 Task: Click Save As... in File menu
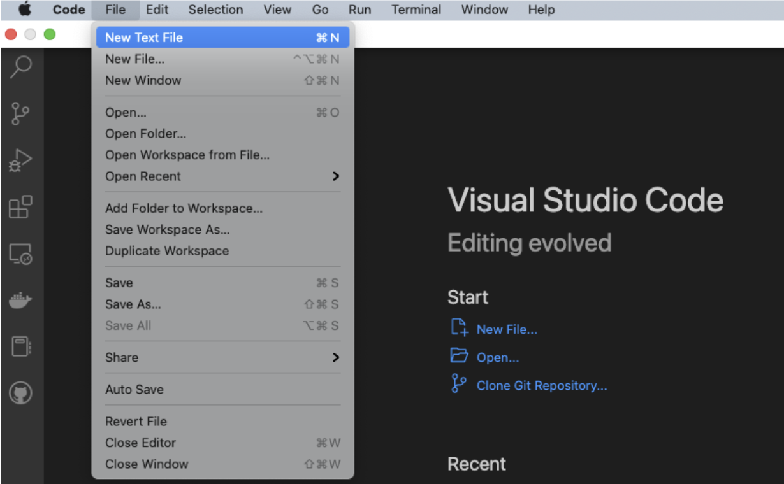pyautogui.click(x=133, y=304)
